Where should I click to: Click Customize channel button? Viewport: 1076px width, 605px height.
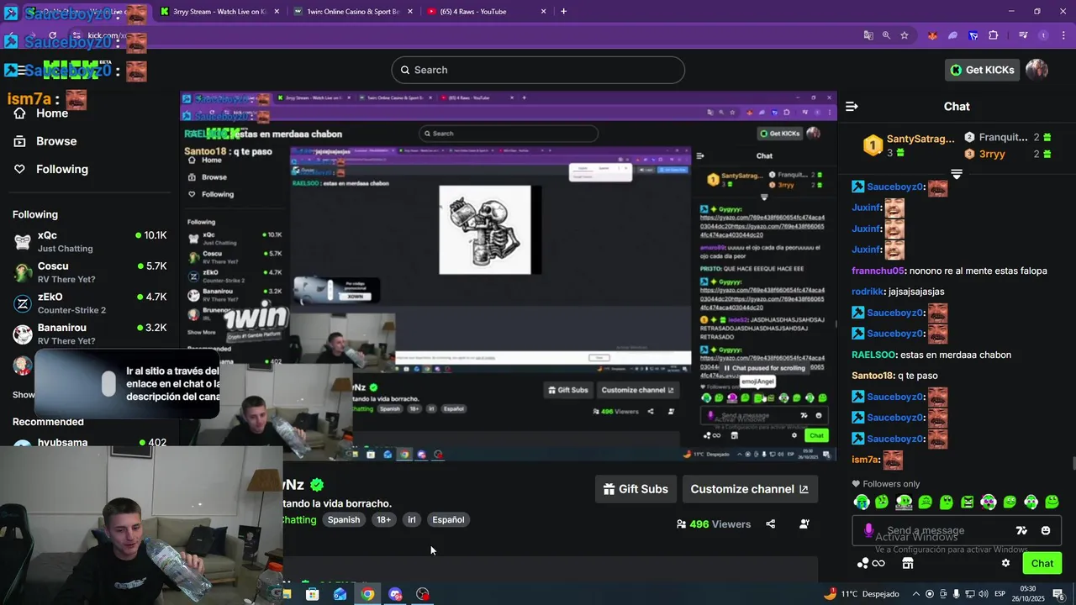coord(749,489)
